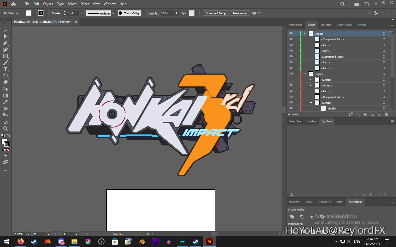The height and width of the screenshot is (247, 396).
Task: Open the Opacity dropdown arrow
Action: (176, 13)
